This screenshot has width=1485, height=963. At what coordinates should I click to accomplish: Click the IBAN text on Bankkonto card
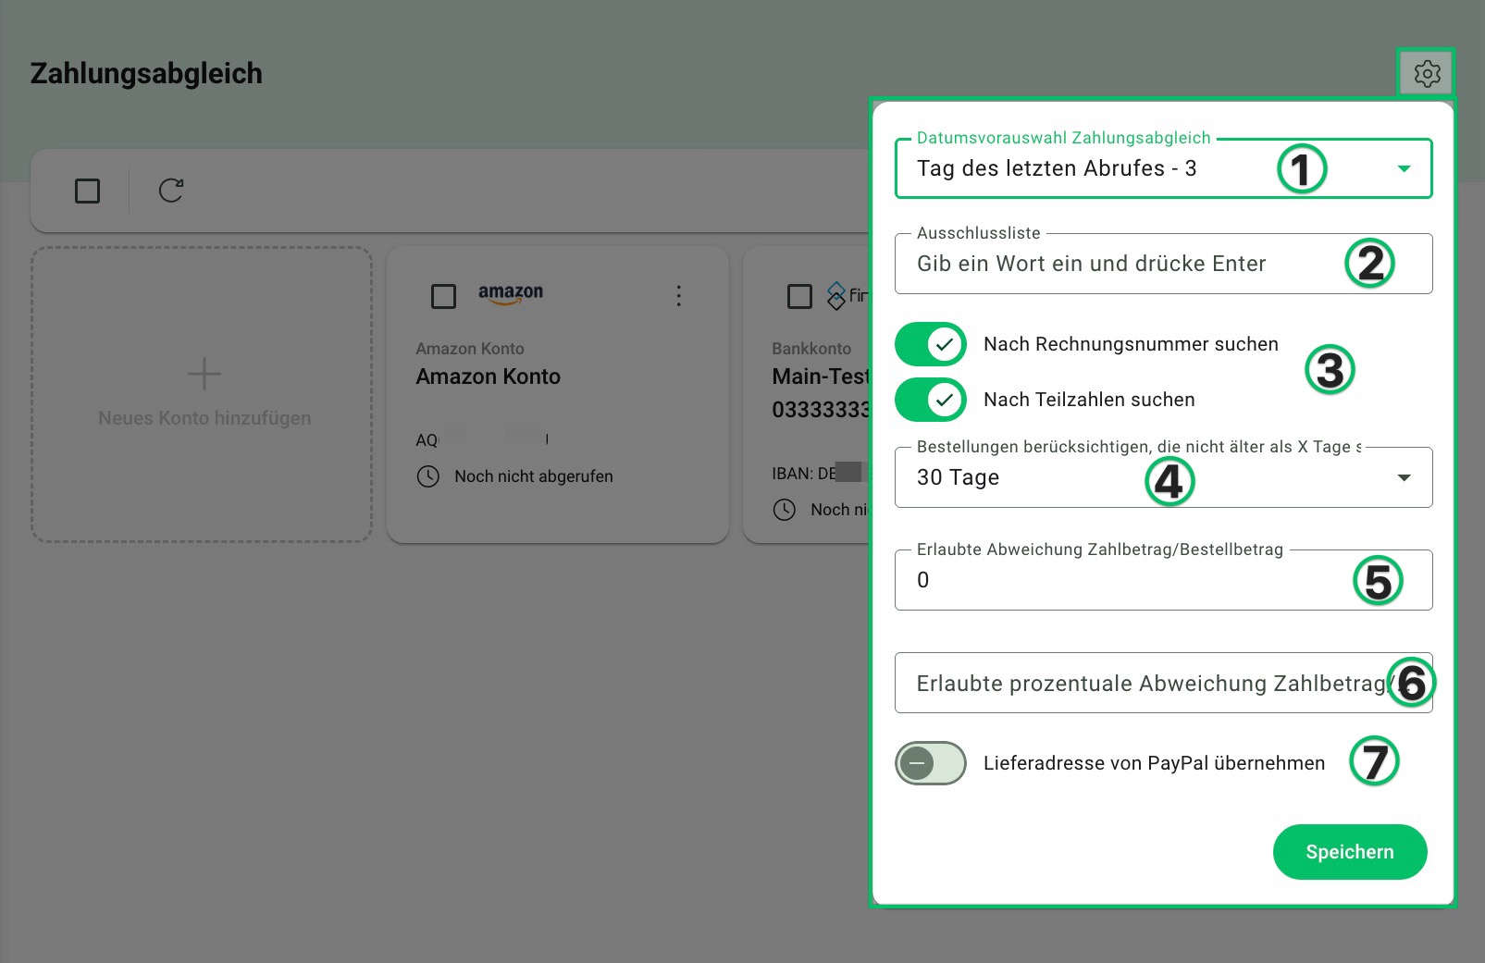819,474
